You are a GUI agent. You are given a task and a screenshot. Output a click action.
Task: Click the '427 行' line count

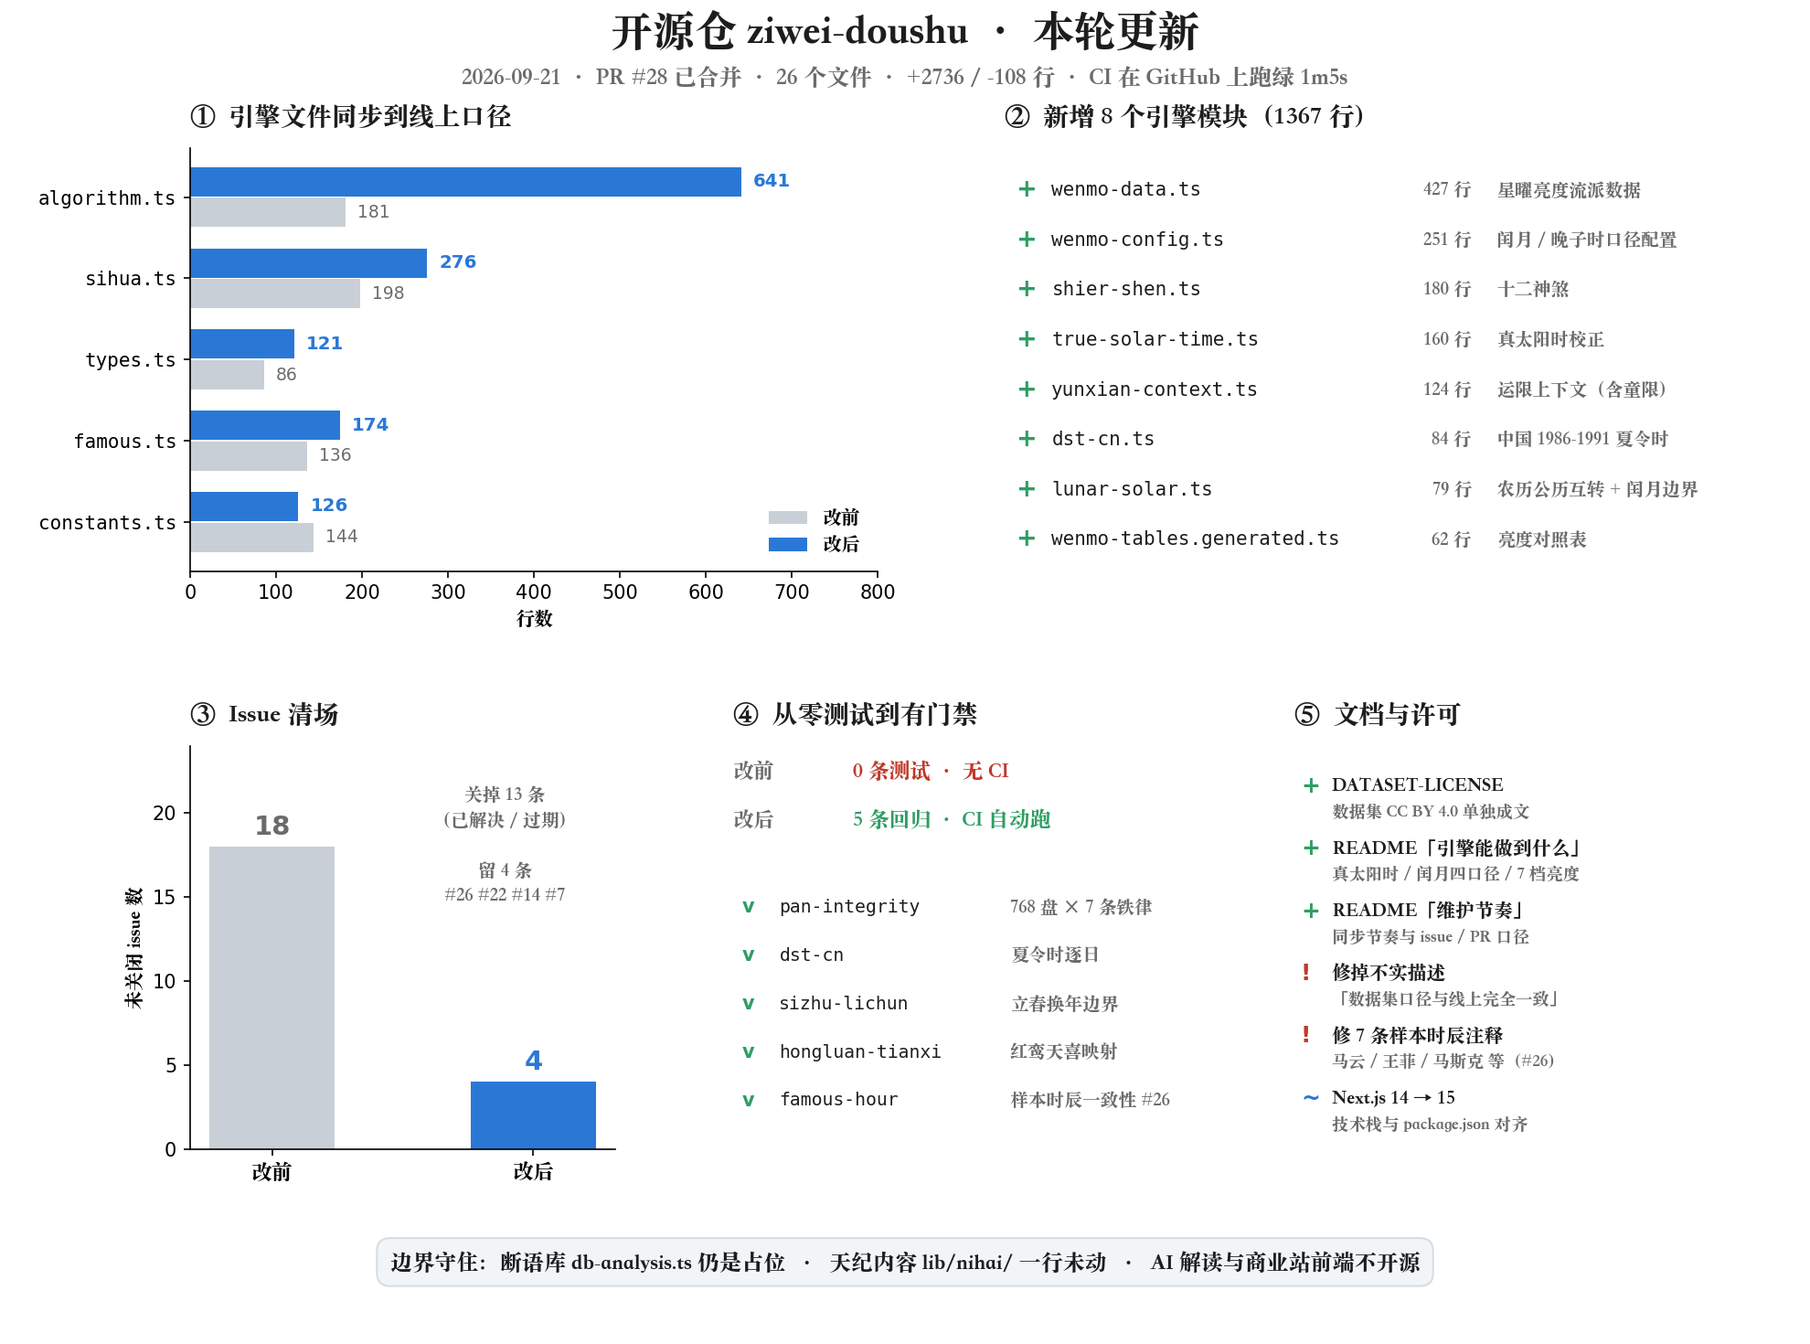tap(1447, 189)
